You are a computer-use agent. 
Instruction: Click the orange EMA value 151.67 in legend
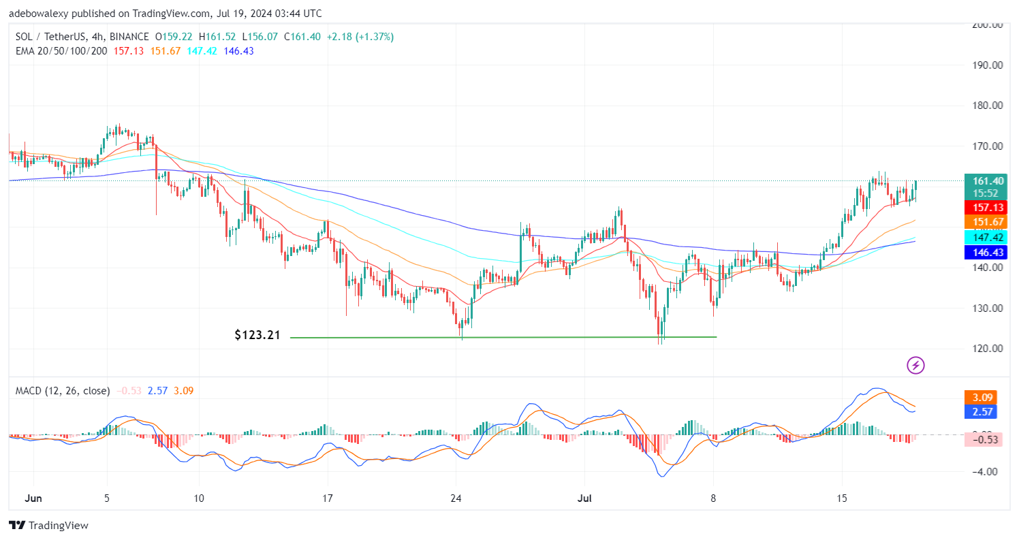click(166, 51)
